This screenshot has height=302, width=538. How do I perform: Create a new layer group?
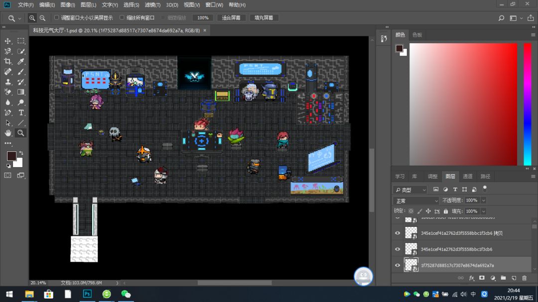[503, 278]
